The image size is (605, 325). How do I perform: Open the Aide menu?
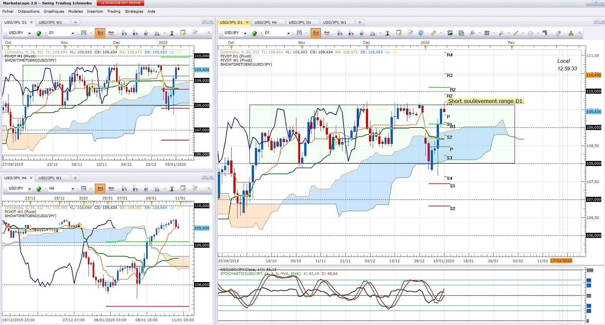(x=151, y=11)
